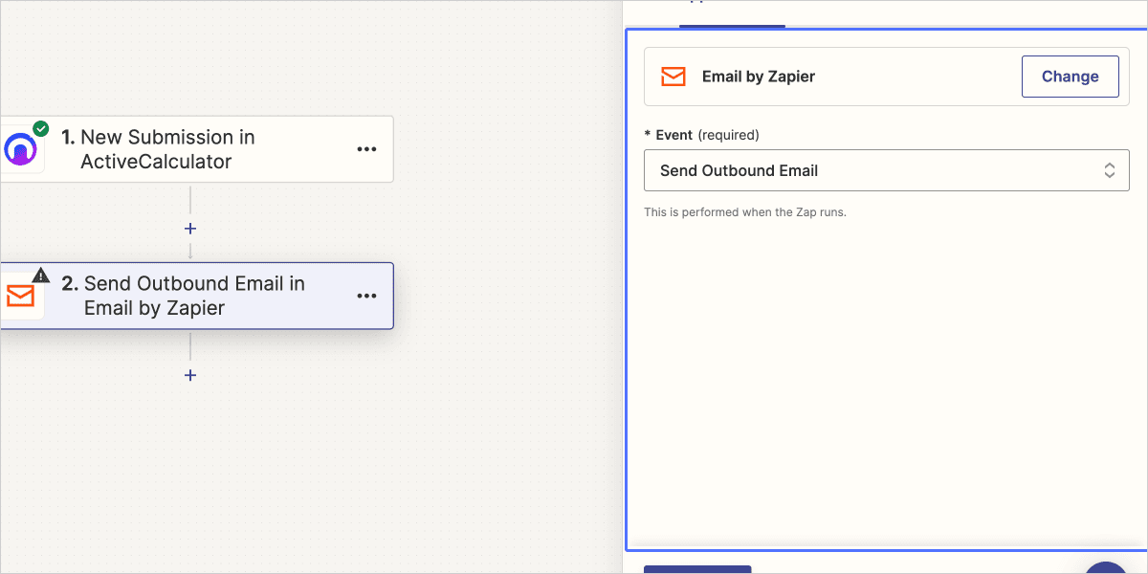Click the Email by Zapier envelope icon in the panel
The width and height of the screenshot is (1148, 574).
coord(673,77)
